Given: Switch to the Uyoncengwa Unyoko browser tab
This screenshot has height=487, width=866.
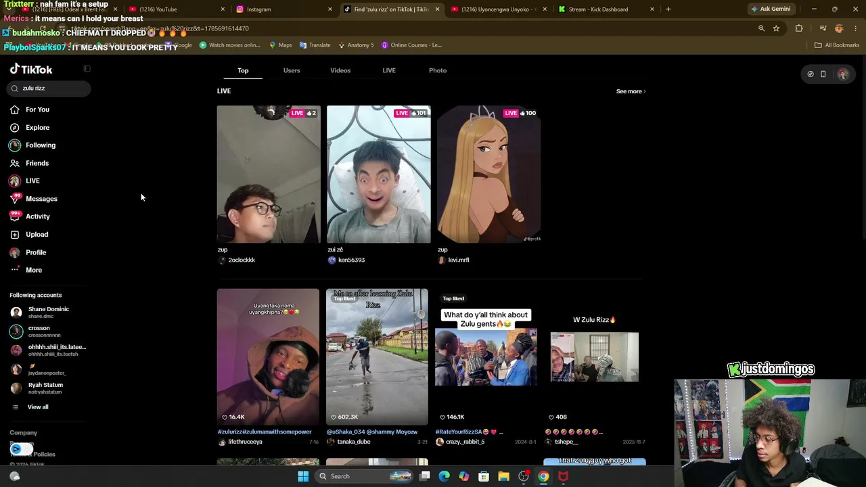Looking at the screenshot, I should (498, 9).
